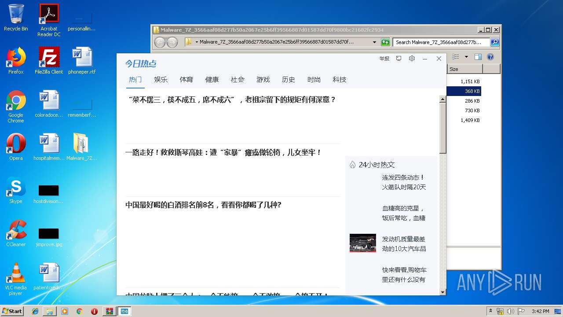Viewport: 563px width, 317px height.
Task: Launch Internet Explorer from the taskbar
Action: coord(35,311)
